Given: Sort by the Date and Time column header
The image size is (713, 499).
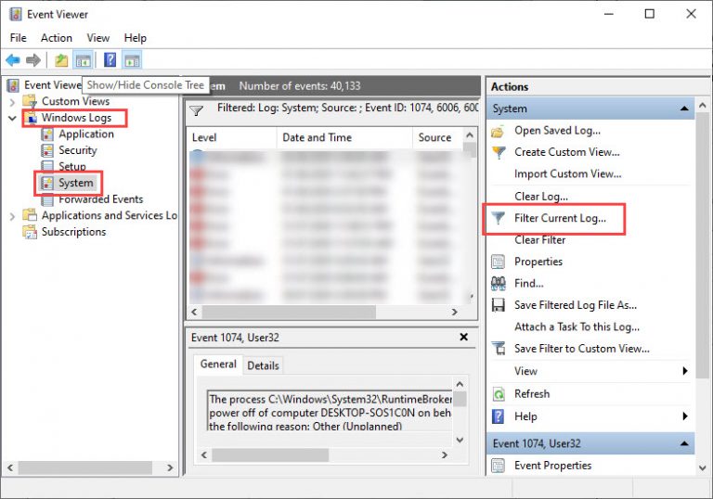Looking at the screenshot, I should [x=344, y=137].
